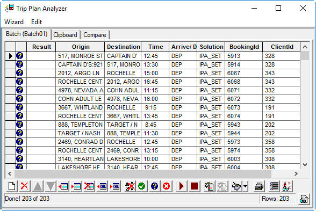
Task: Click the red circle X toolbar icon
Action: click(x=167, y=186)
